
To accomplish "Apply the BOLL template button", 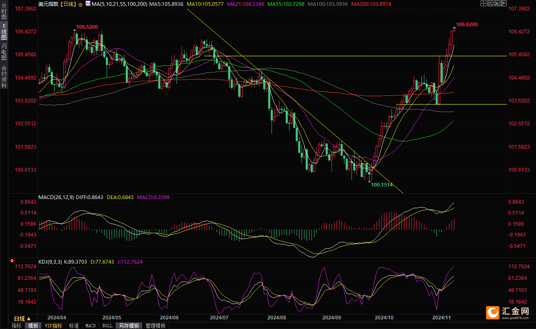I will click(x=107, y=326).
